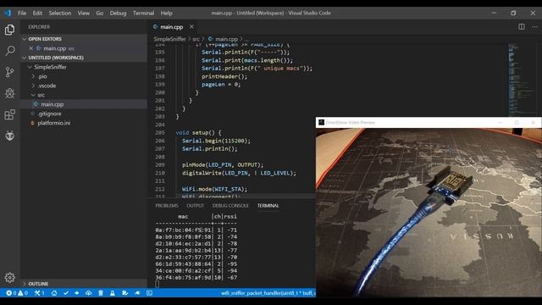Screen dimensions: 542x305
Task: Open the .gitignore file
Action: (x=84, y=114)
